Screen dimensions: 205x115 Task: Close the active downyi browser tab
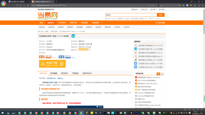53,2
